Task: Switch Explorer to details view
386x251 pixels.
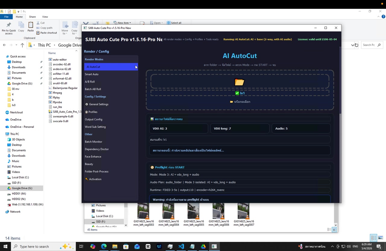Action: pyautogui.click(x=374, y=238)
